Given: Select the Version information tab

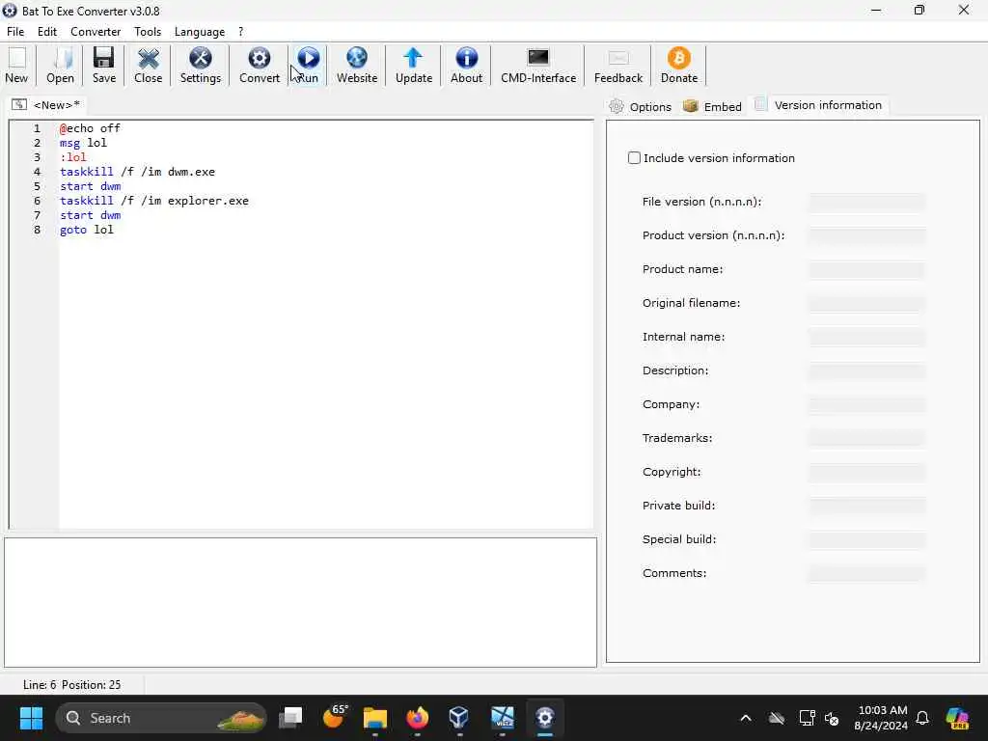Looking at the screenshot, I should tap(818, 105).
